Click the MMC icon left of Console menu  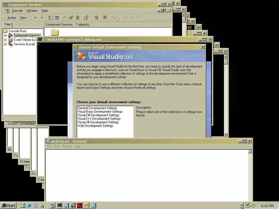point(7,11)
